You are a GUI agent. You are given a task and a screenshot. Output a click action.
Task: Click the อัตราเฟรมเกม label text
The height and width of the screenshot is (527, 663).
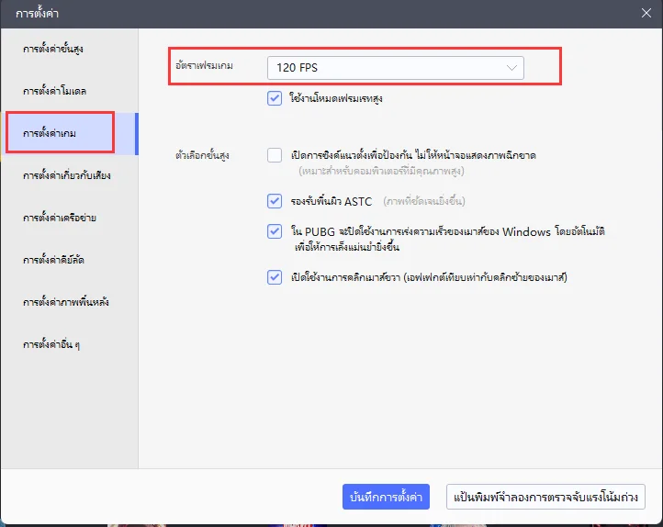pos(204,65)
